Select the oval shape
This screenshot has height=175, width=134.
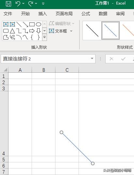click(38, 24)
